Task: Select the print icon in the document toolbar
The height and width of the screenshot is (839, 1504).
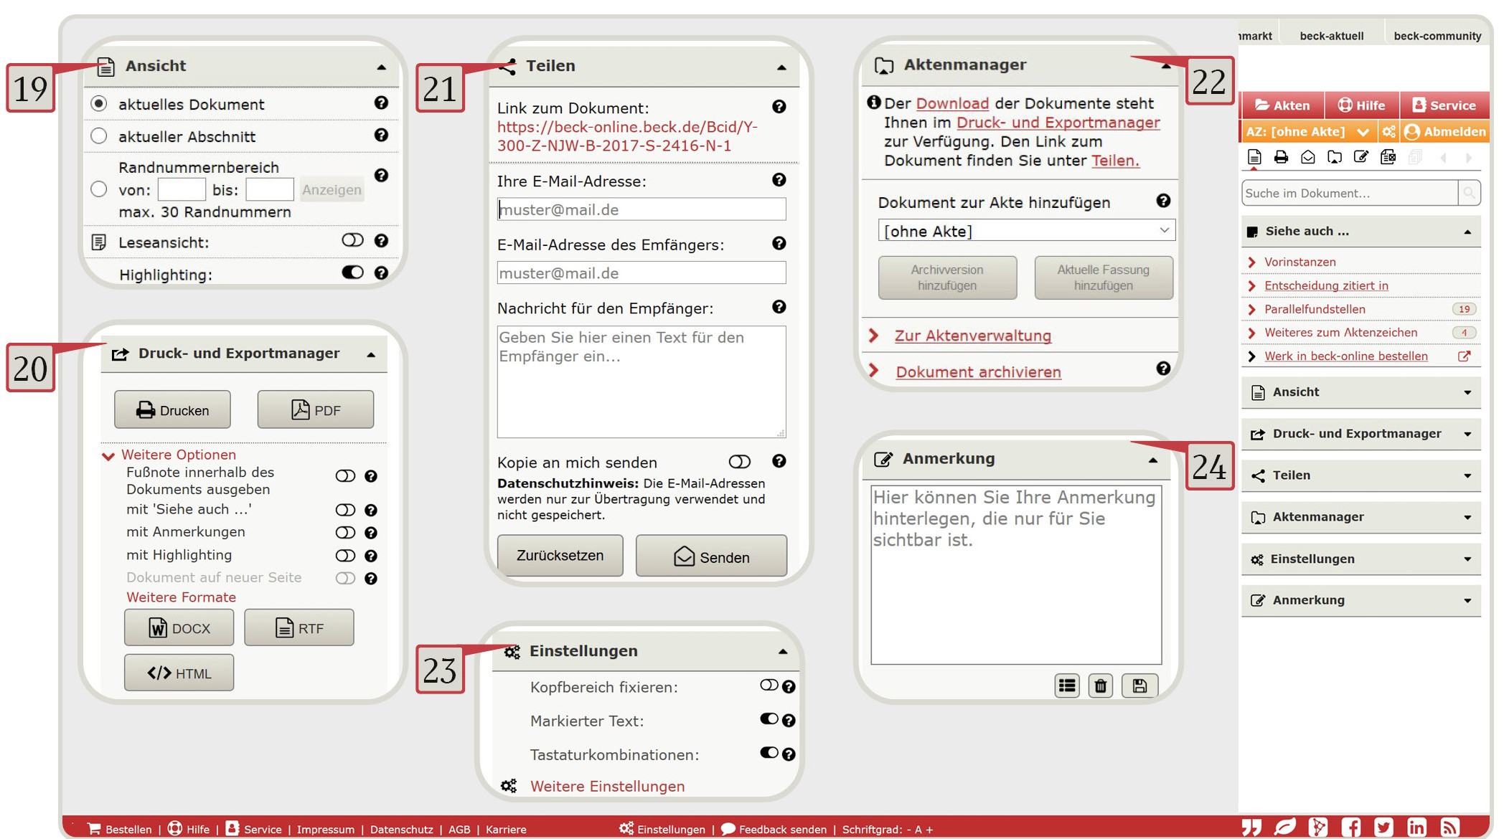Action: (1281, 157)
